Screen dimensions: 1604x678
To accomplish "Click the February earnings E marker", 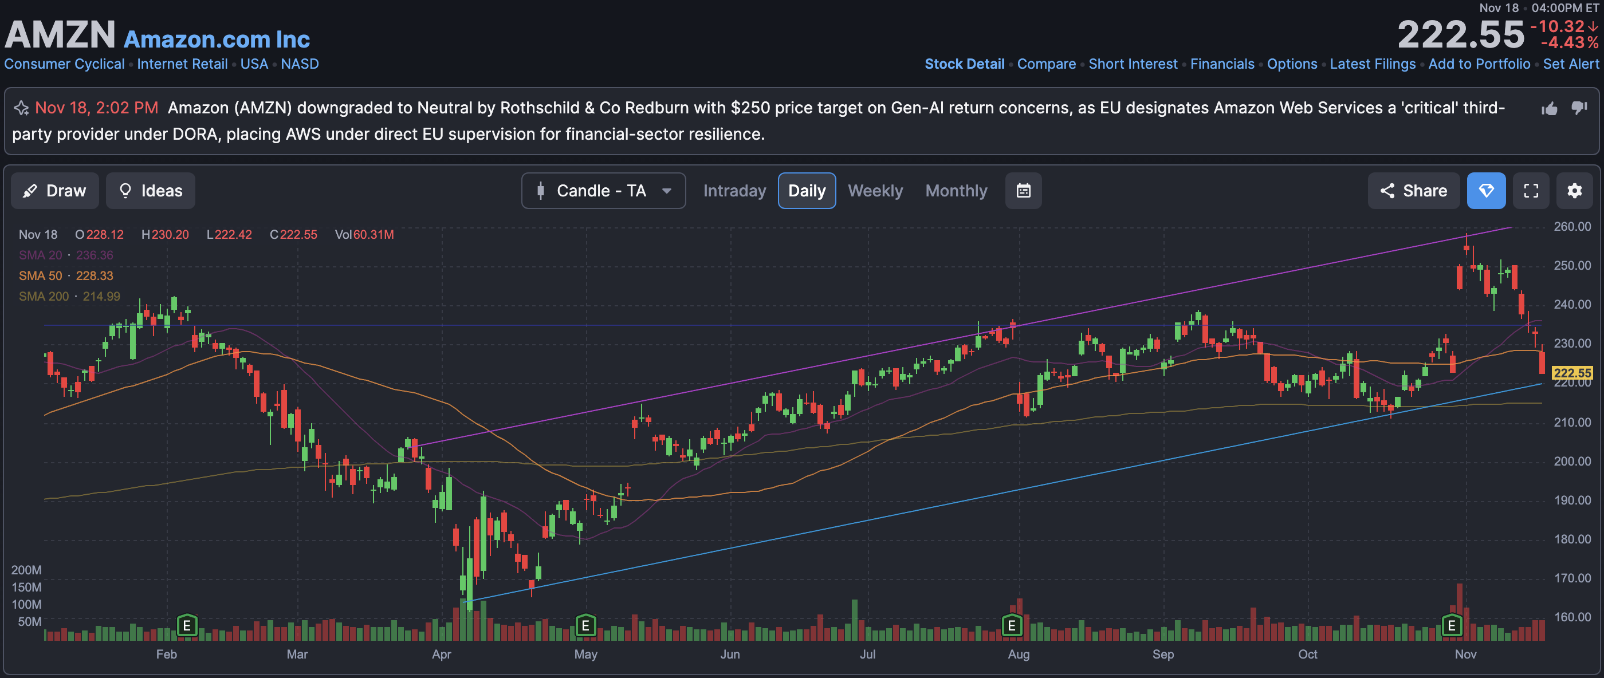I will [x=187, y=625].
